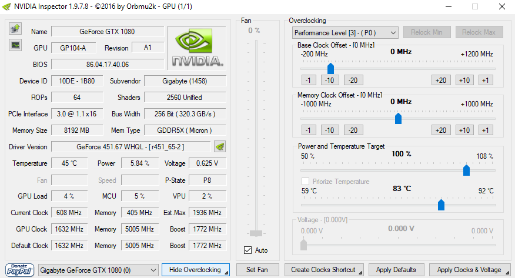Open the Create Clocks Shortcut menu button
The width and height of the screenshot is (515, 278).
coord(324,270)
